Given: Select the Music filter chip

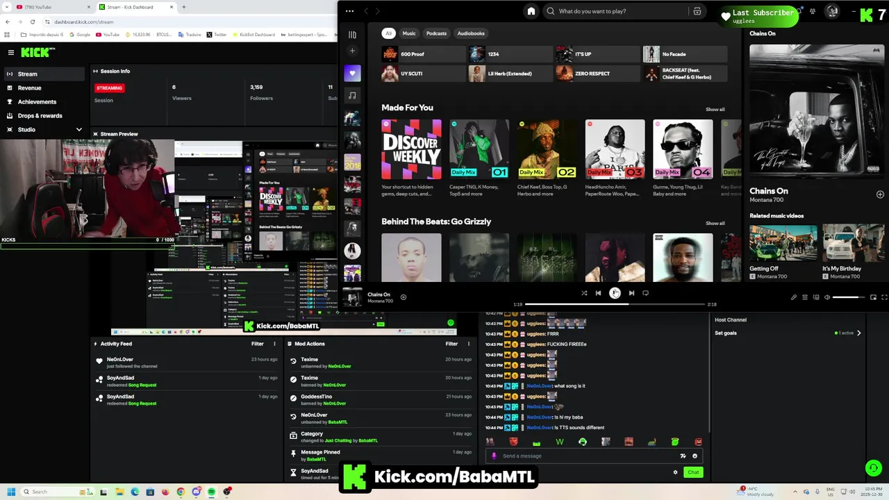Looking at the screenshot, I should 409,33.
